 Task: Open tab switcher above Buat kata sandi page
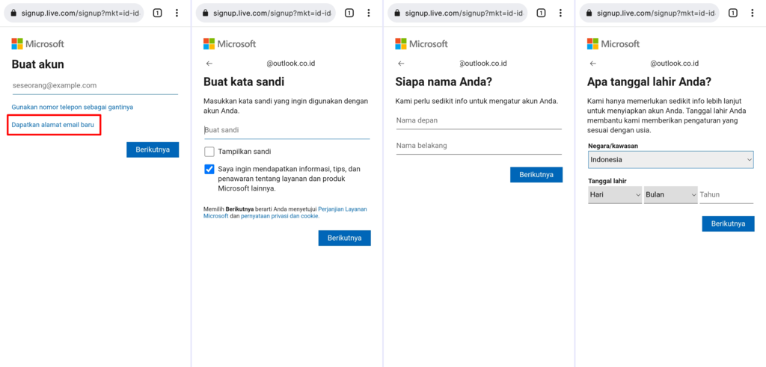point(349,13)
